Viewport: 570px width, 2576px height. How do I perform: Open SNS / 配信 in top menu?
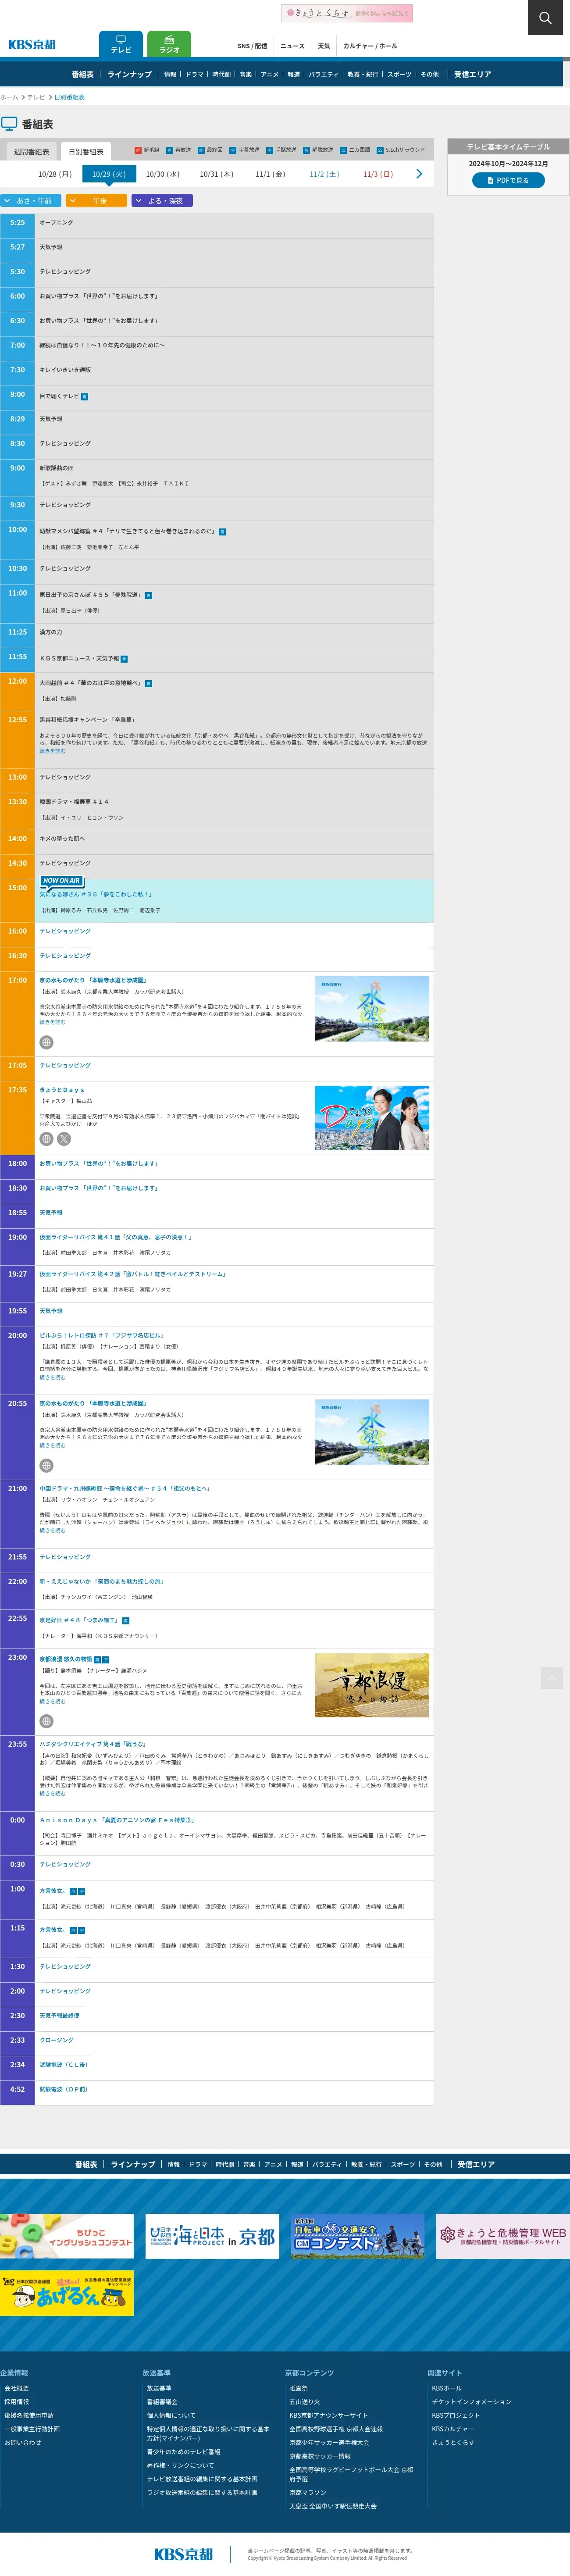(x=252, y=46)
